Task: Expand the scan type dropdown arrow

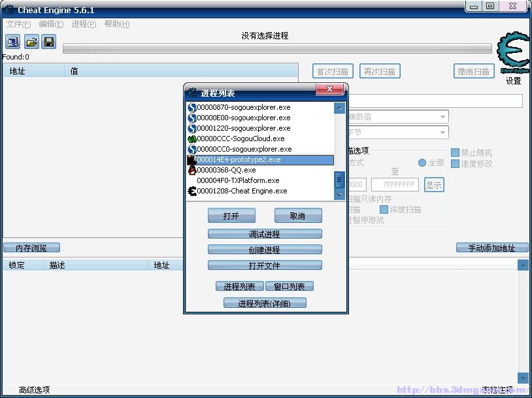Action: click(443, 117)
